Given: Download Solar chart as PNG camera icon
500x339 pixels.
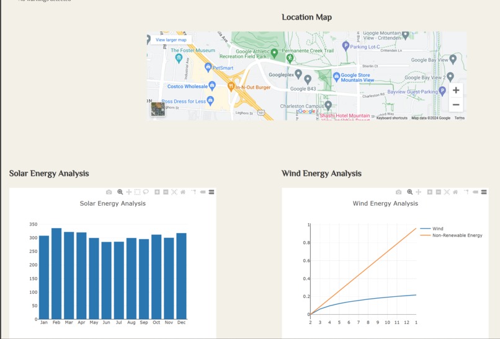Looking at the screenshot, I should (x=109, y=192).
